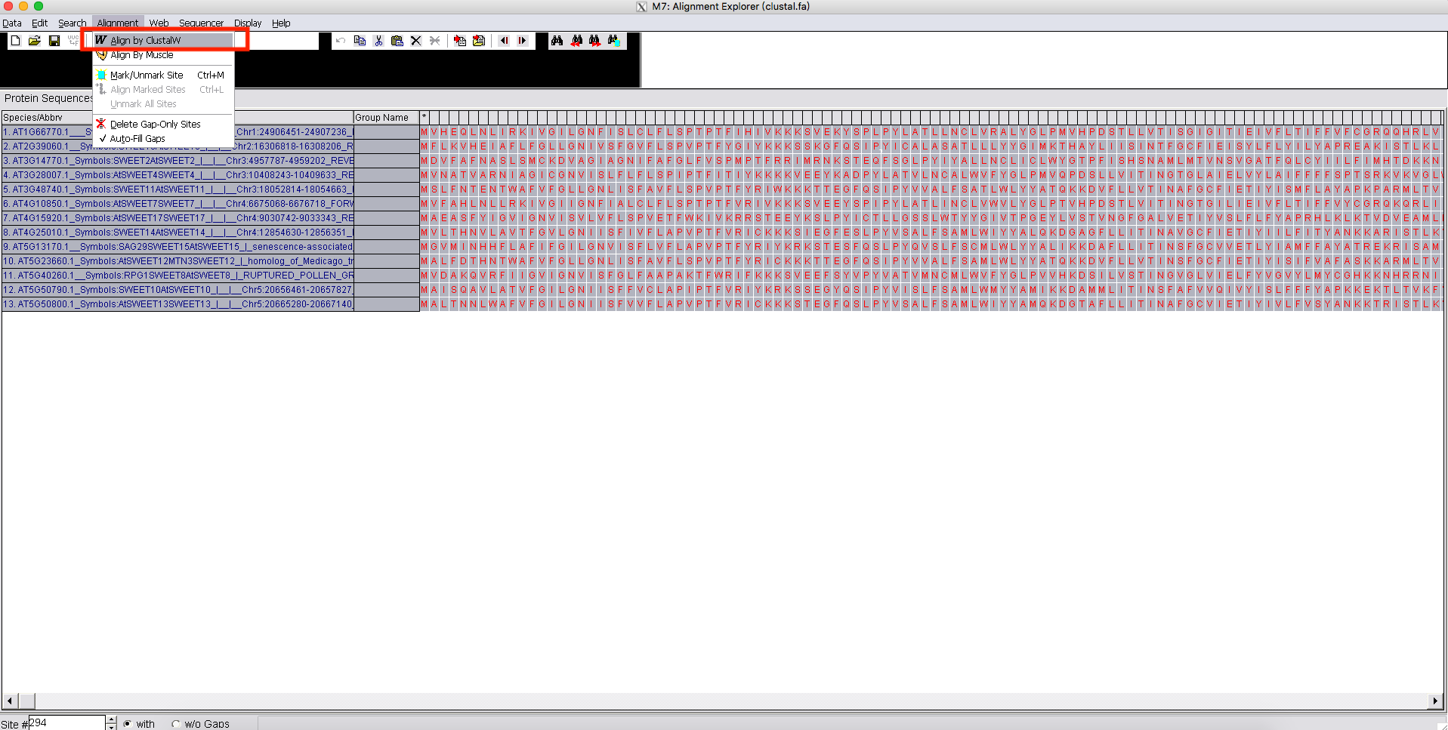Select the 'with' gaps radio button
The image size is (1448, 730).
coord(128,724)
